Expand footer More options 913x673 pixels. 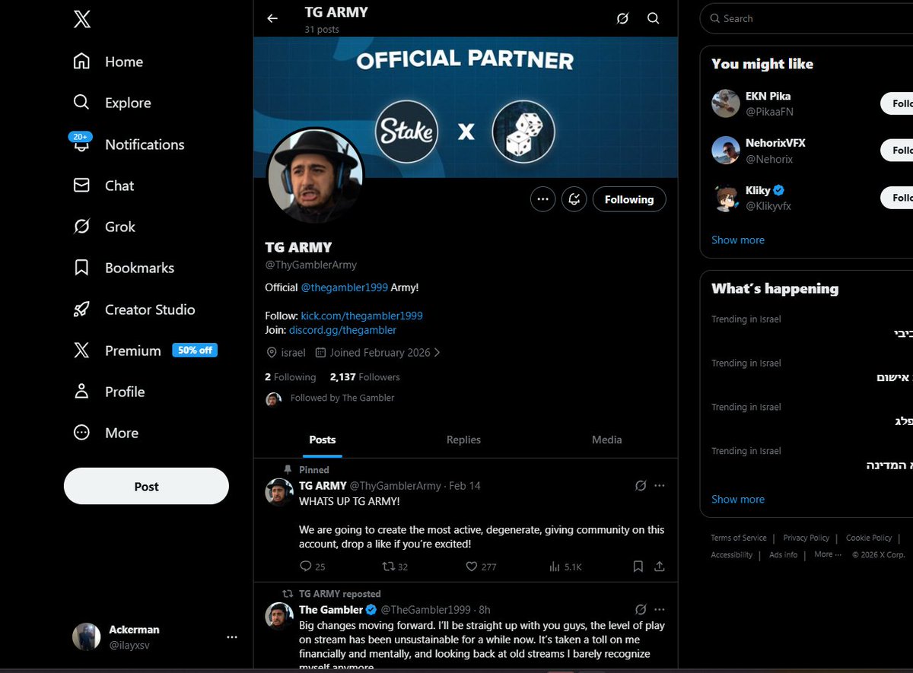pyautogui.click(x=828, y=554)
